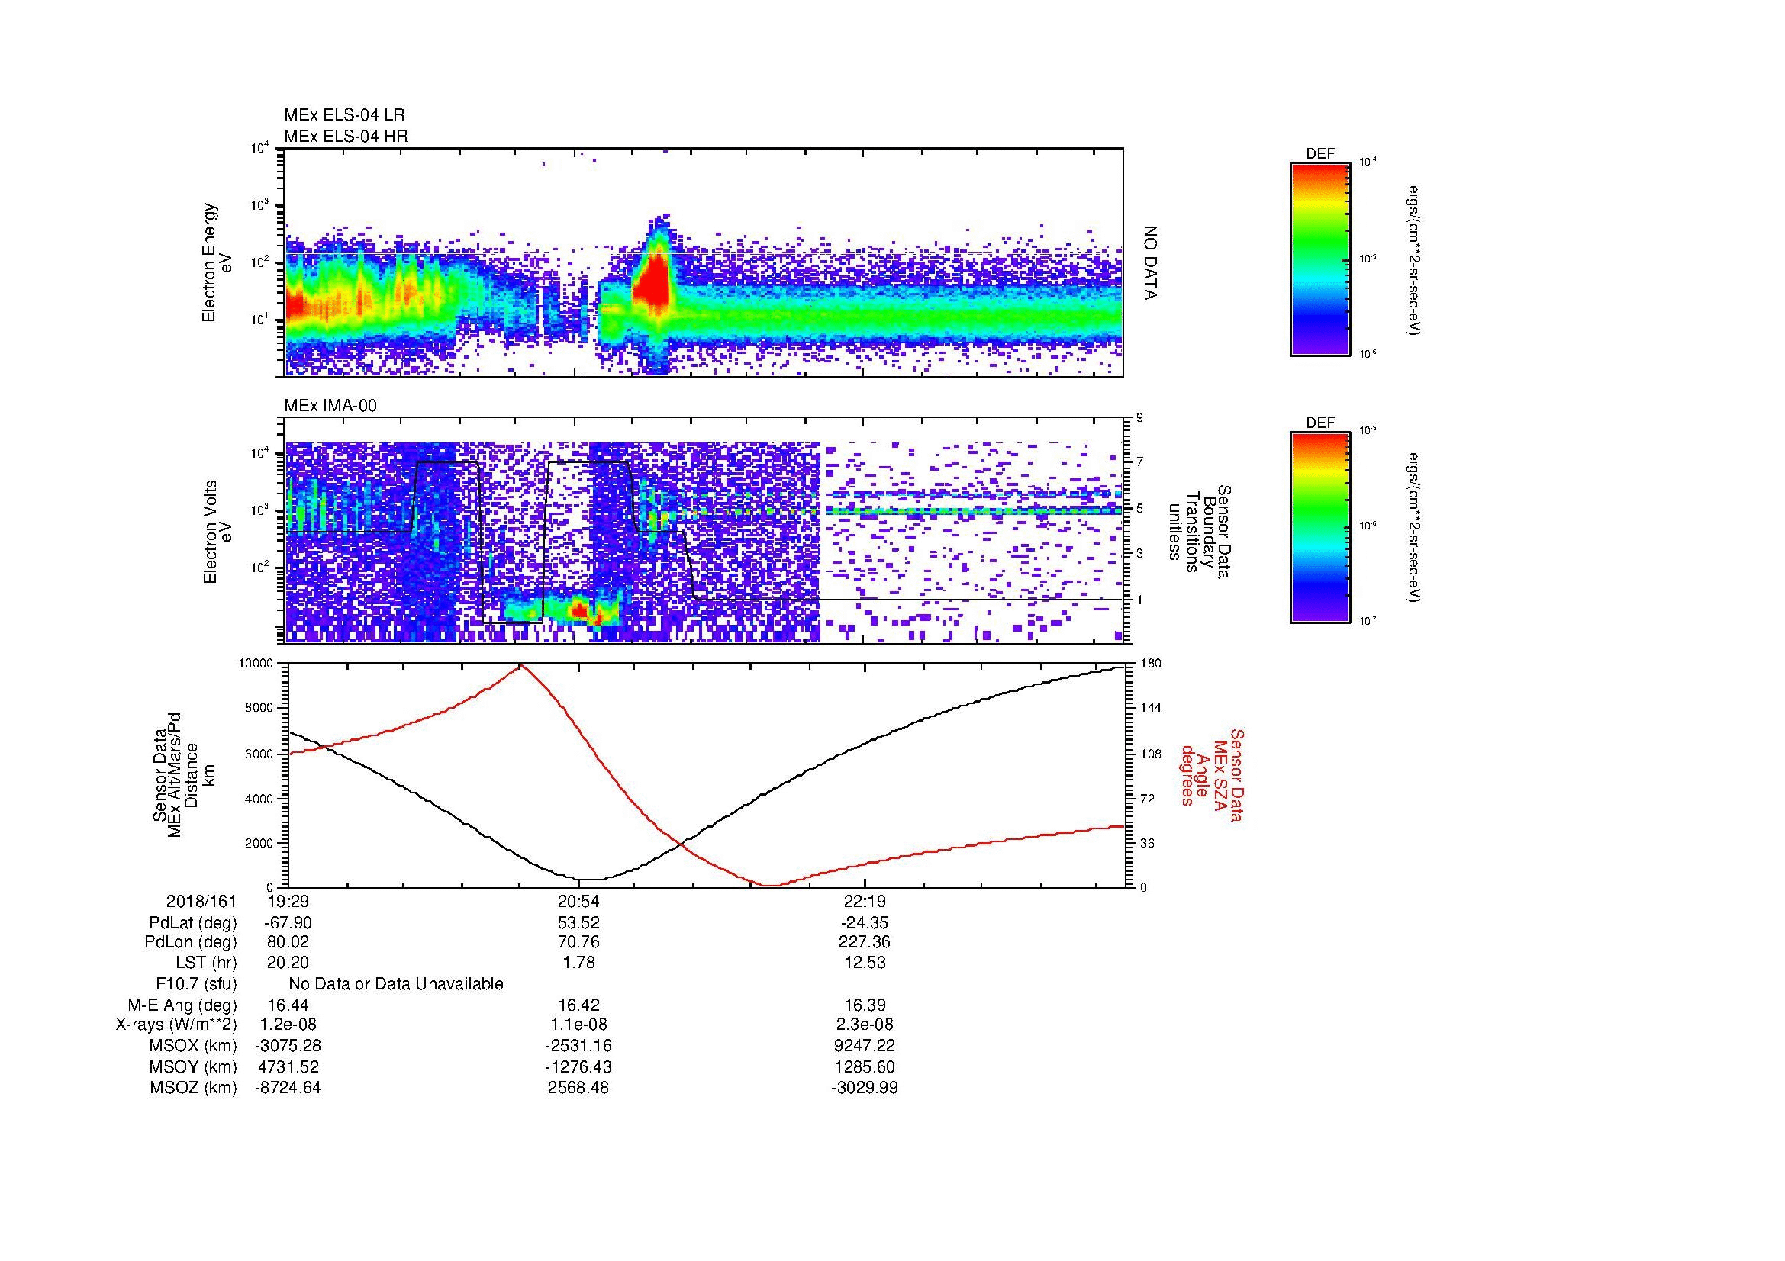Click the M-E Ang value 16.39

tap(865, 1005)
